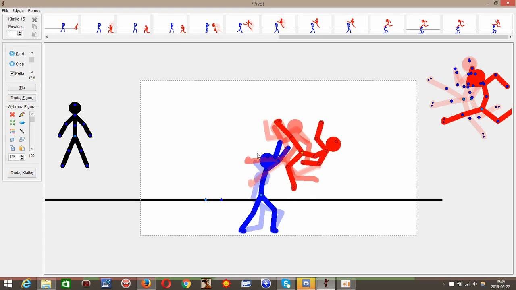516x290 pixels.
Task: Raise the selected figure layer icon
Action: 12,140
